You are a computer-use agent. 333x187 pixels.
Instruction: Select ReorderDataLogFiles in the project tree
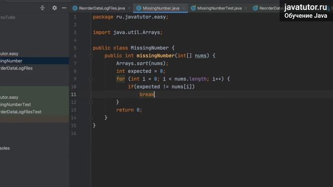click(34, 68)
